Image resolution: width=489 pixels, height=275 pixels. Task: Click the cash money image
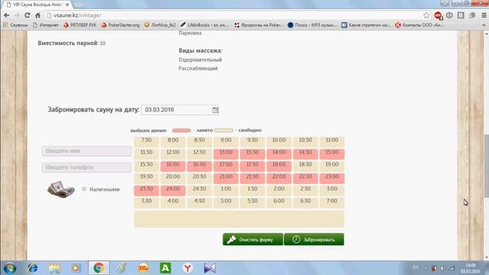[x=61, y=189]
